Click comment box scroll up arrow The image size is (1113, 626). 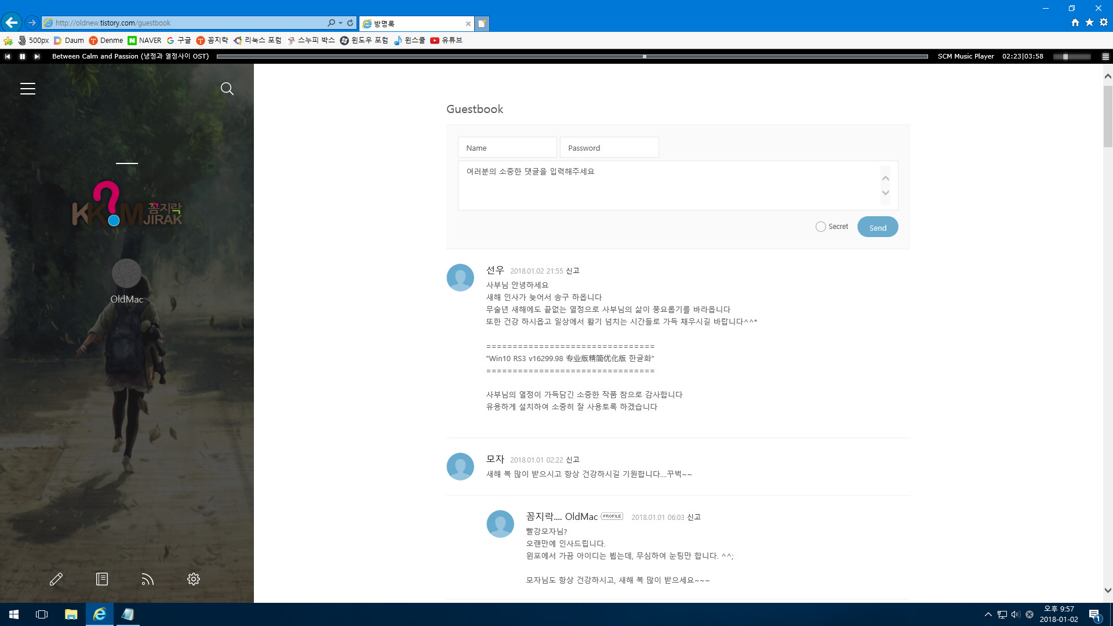click(x=885, y=179)
